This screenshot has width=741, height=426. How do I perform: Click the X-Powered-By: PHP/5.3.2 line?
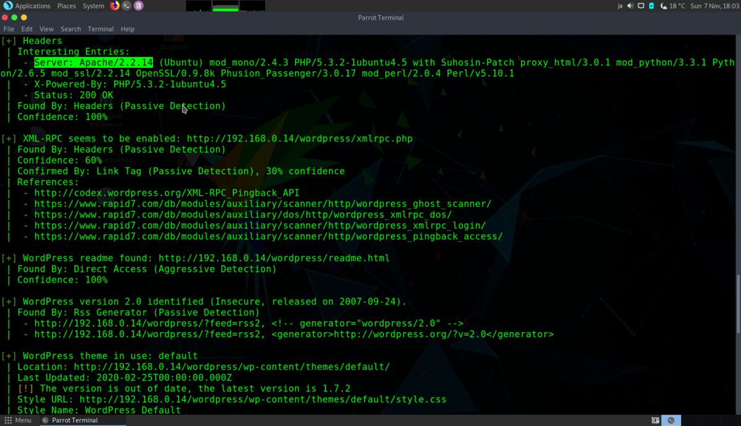(130, 84)
